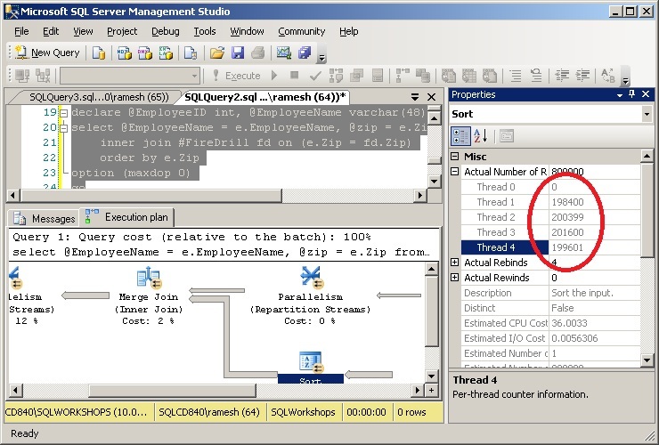659x445 pixels.
Task: Click the Connect icon in query toolbar
Action: 22,76
